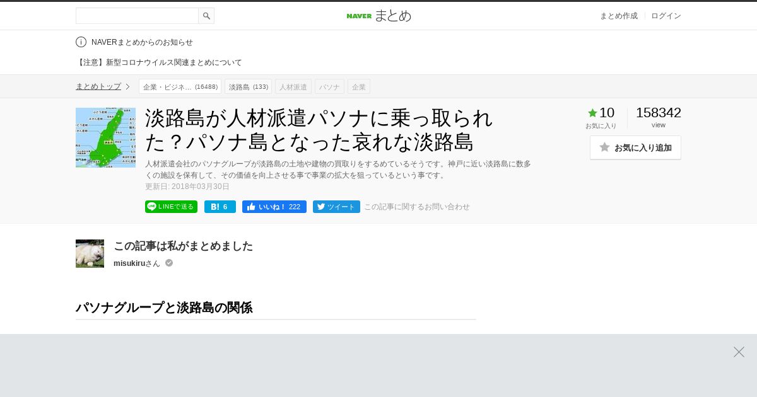
Task: Share with the LINEで送る button
Action: click(x=171, y=207)
